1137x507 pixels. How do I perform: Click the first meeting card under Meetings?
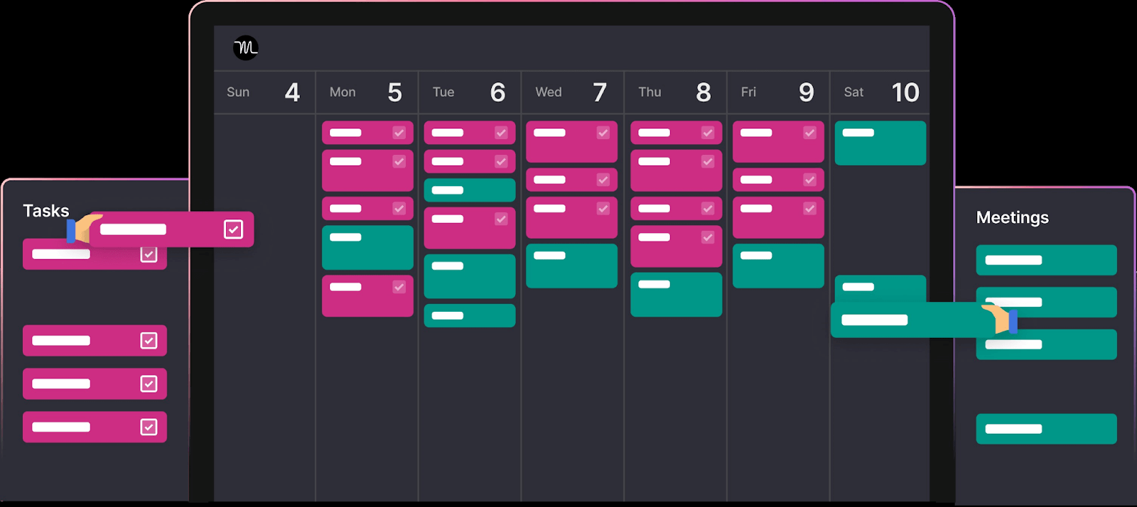1046,260
